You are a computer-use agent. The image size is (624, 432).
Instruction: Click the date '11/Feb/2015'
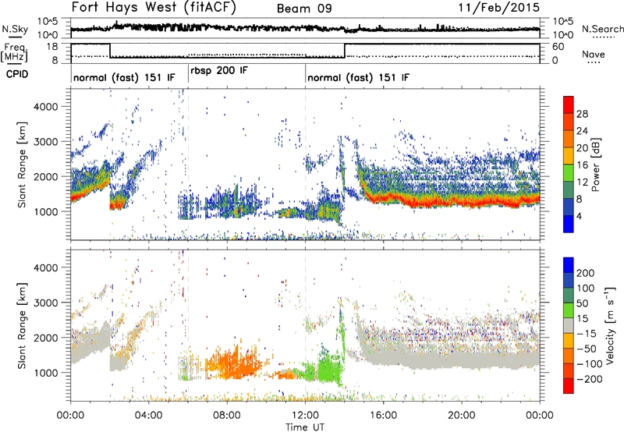point(499,7)
